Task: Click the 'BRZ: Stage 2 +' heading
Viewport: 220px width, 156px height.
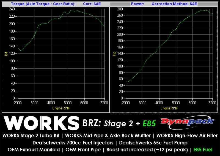Action: [x=111, y=123]
